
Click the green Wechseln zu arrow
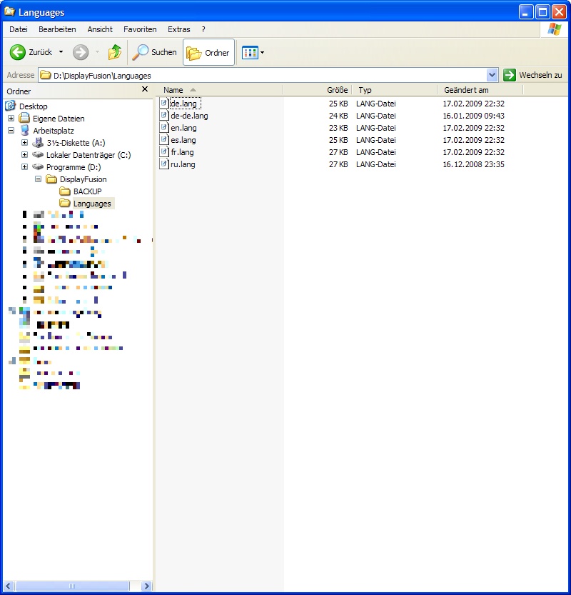(x=510, y=75)
